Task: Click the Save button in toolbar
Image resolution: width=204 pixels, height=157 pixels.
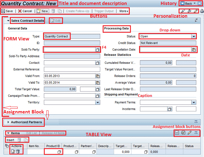Action: [7, 11]
